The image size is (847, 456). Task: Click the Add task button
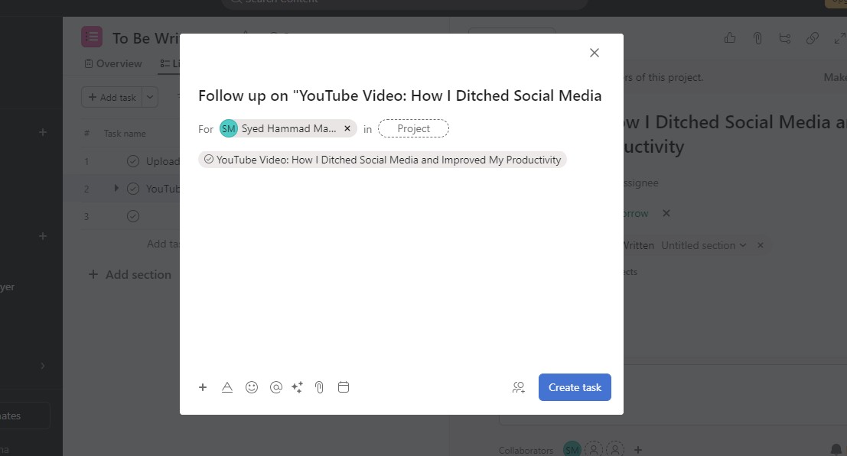(112, 97)
